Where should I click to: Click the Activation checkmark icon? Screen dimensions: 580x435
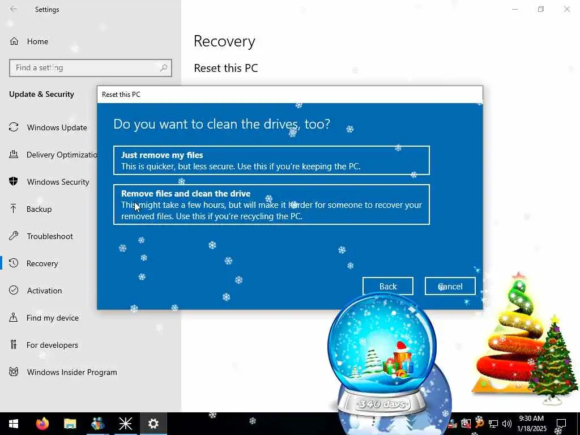coord(14,290)
